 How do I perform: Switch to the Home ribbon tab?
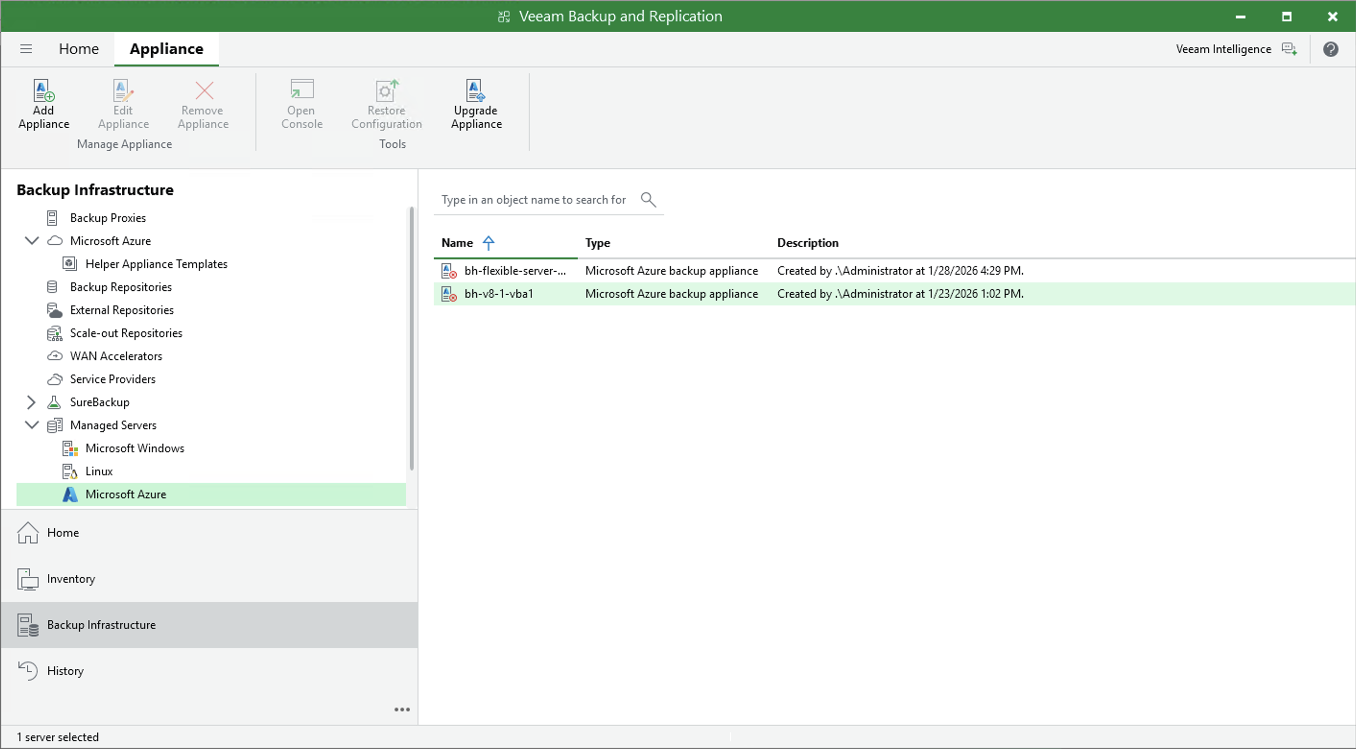coord(79,49)
